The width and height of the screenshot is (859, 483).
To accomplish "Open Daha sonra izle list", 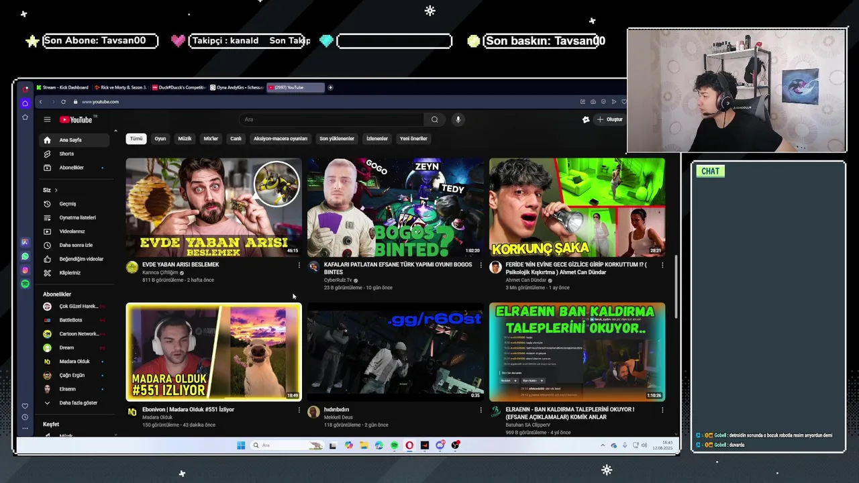I will pyautogui.click(x=74, y=245).
